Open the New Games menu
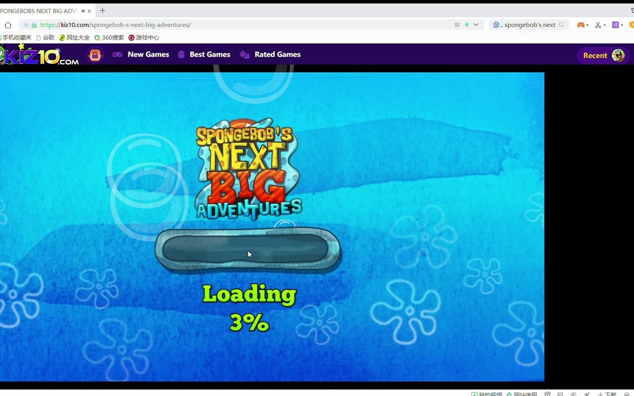The height and width of the screenshot is (396, 634). (148, 54)
